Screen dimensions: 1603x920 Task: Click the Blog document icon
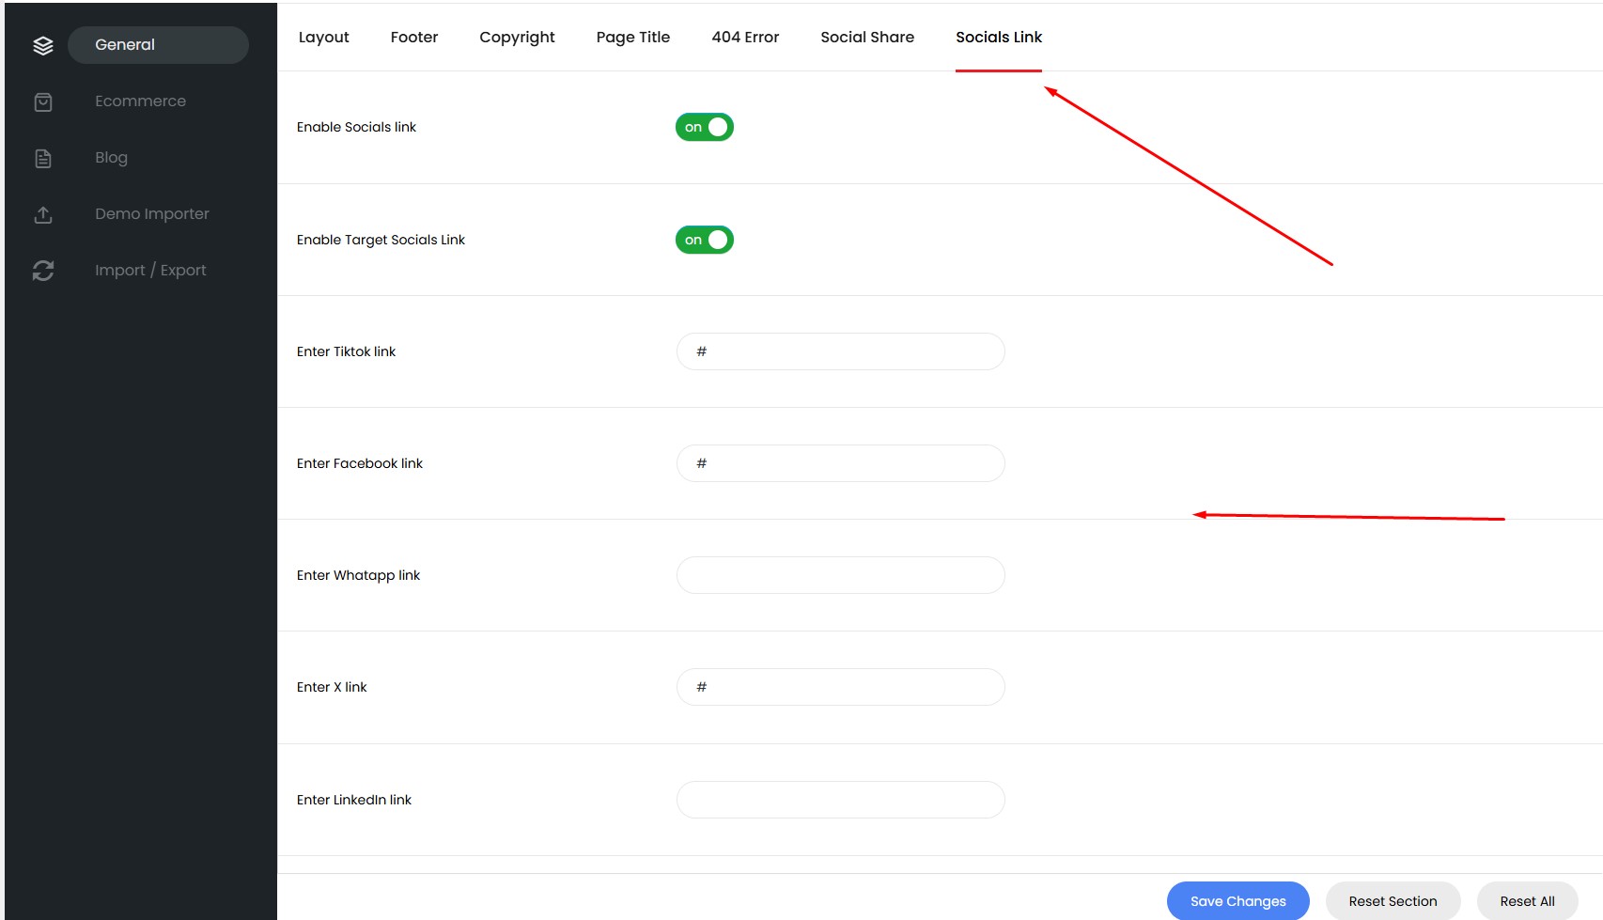point(43,158)
